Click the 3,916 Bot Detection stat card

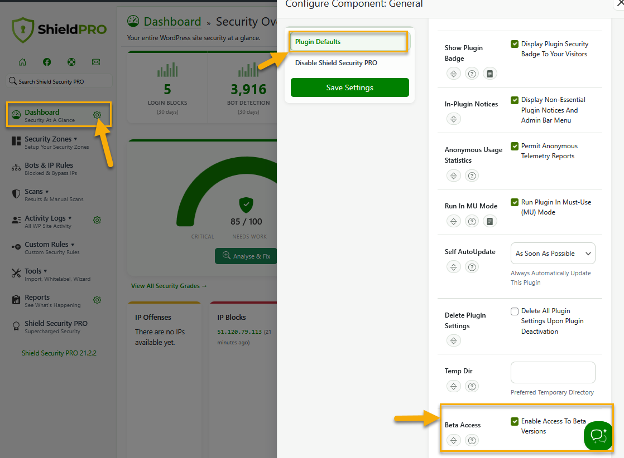[243, 88]
